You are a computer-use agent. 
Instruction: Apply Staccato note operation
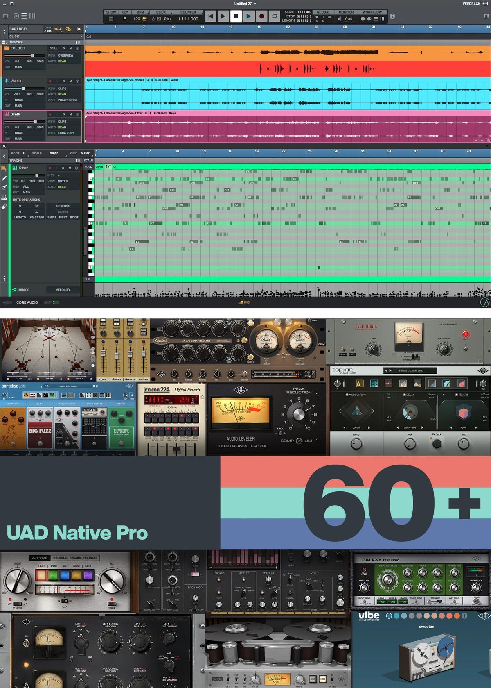pos(37,218)
